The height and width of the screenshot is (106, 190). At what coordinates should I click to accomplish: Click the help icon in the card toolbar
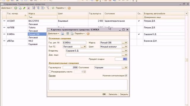point(88,34)
